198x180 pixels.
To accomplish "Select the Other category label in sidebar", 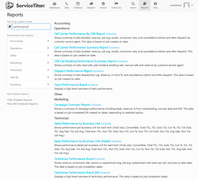I will pyautogui.click(x=13, y=56).
